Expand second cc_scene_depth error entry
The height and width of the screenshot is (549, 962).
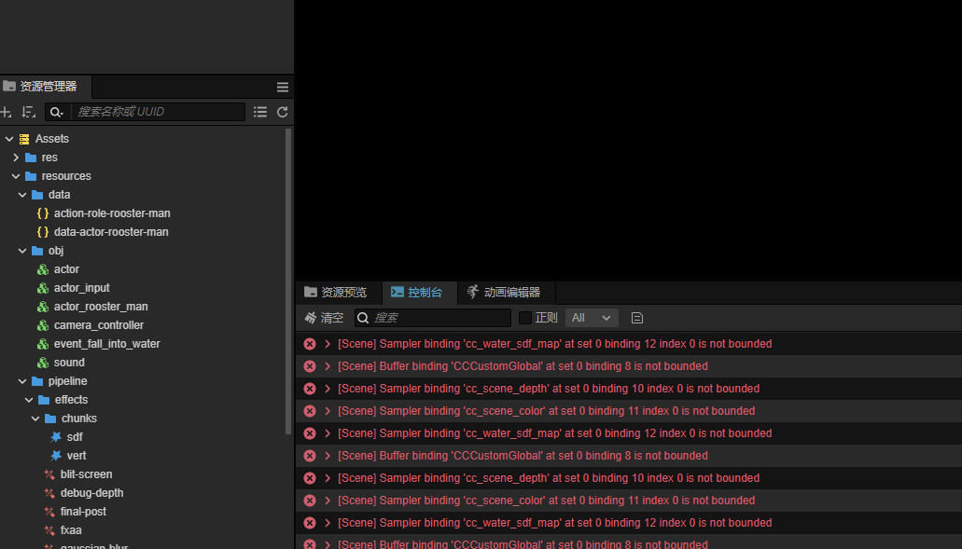tap(328, 478)
